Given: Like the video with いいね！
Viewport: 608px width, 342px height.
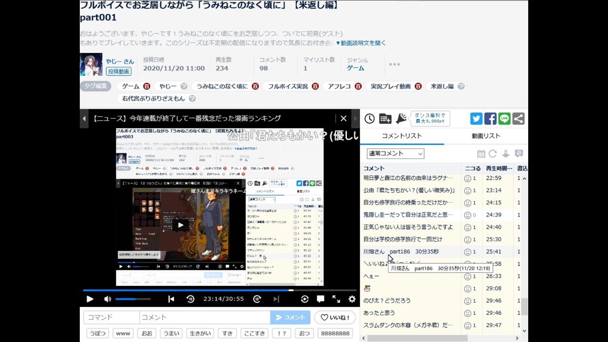Looking at the screenshot, I should 335,317.
